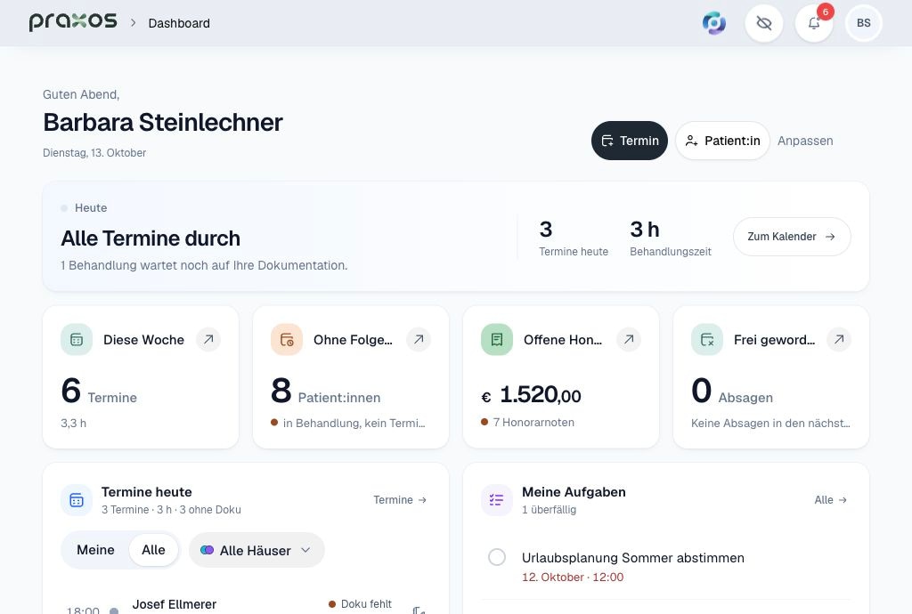
Task: Click the documentation waiting notice text
Action: pyautogui.click(x=204, y=265)
